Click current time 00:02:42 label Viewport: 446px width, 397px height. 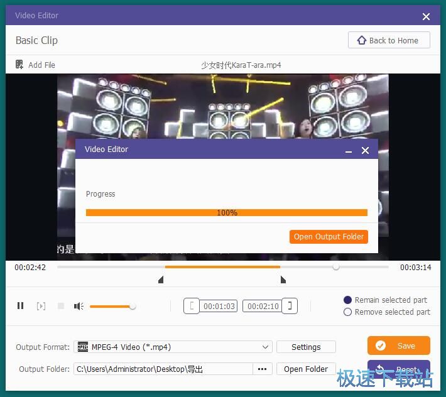(x=30, y=268)
